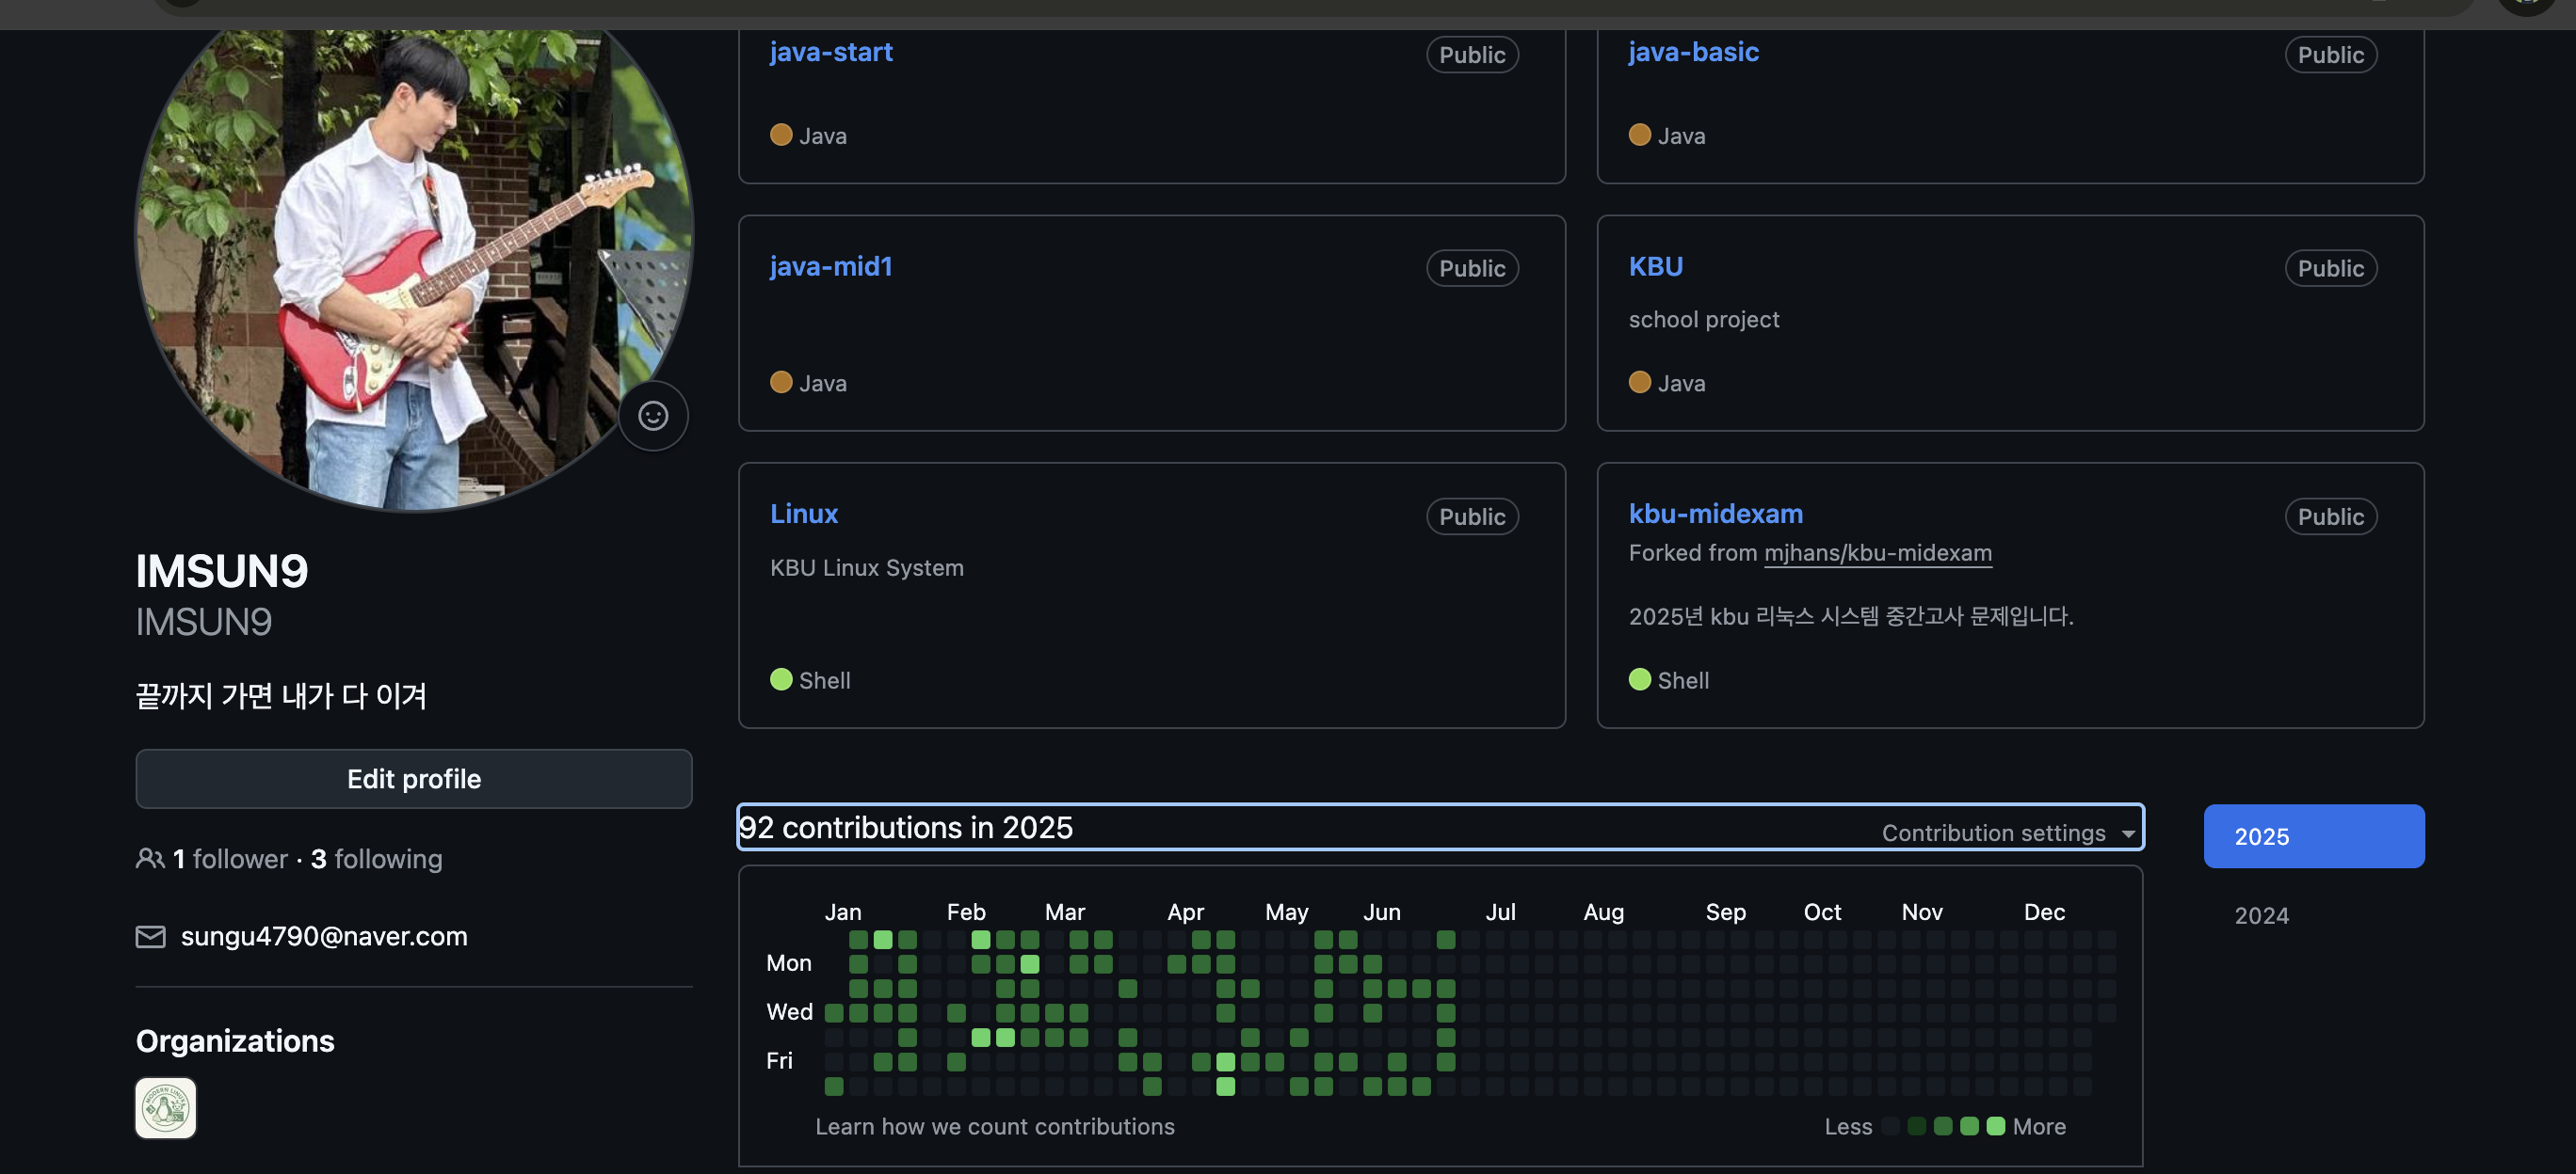Open the Linux repository link
The width and height of the screenshot is (2576, 1174).
pyautogui.click(x=803, y=514)
